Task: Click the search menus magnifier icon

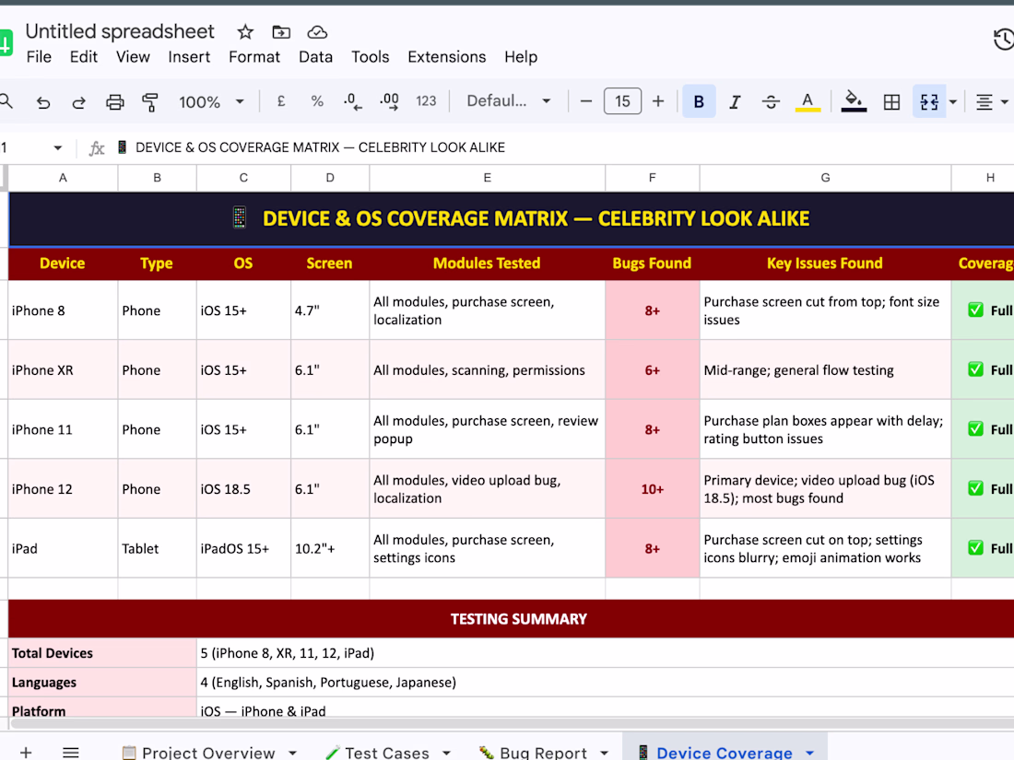Action: tap(6, 100)
